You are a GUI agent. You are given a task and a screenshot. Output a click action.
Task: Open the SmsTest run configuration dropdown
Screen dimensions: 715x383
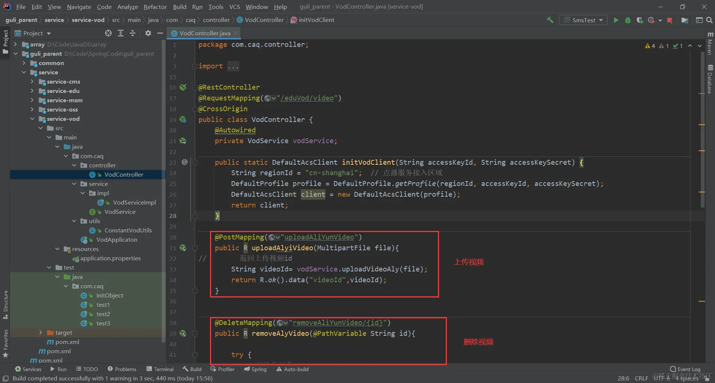(x=583, y=20)
